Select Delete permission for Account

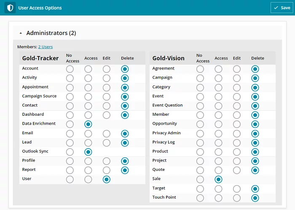pyautogui.click(x=125, y=69)
